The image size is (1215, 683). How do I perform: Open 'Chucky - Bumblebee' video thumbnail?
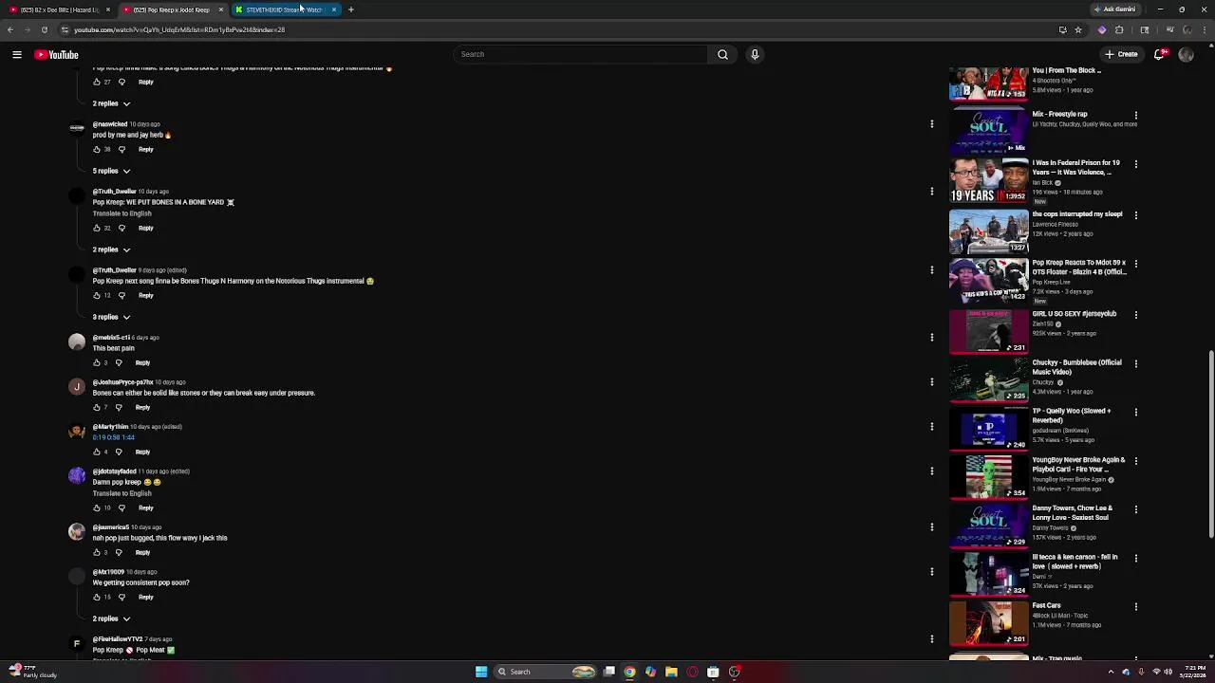point(988,379)
